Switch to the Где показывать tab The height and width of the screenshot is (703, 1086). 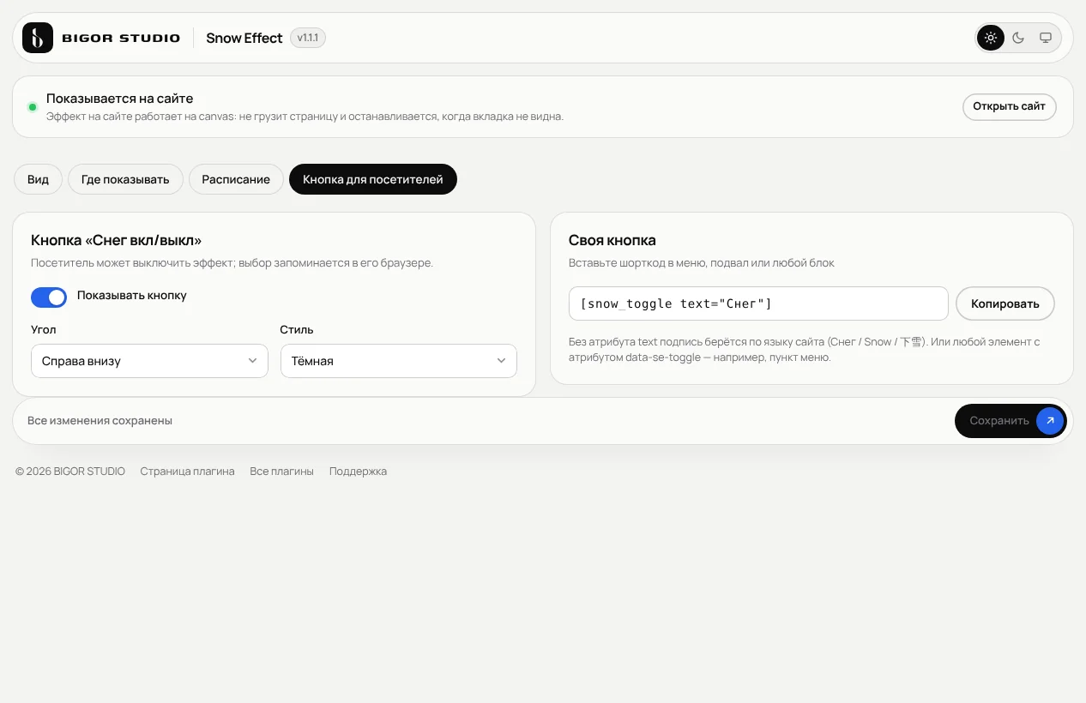(125, 179)
